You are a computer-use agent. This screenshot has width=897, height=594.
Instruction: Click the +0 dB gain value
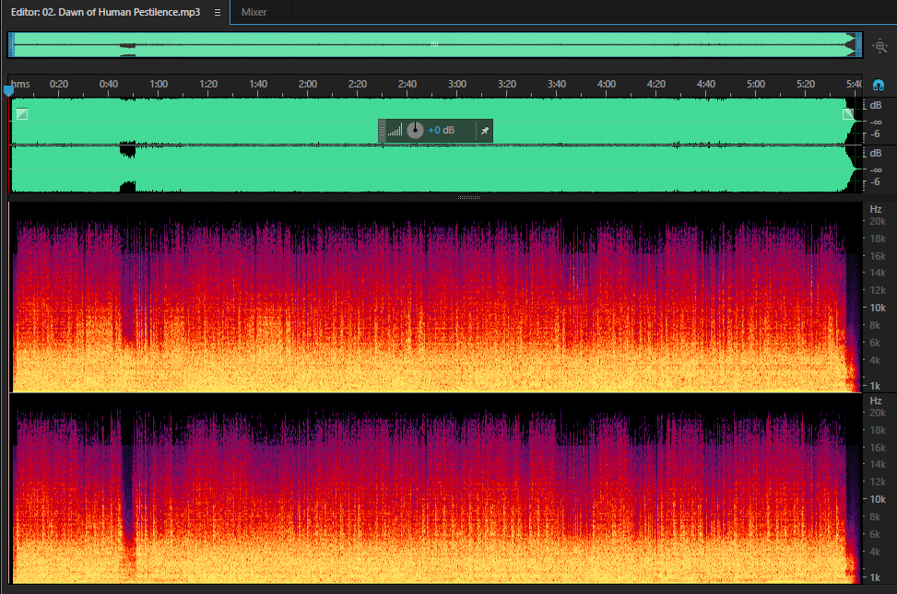click(441, 131)
